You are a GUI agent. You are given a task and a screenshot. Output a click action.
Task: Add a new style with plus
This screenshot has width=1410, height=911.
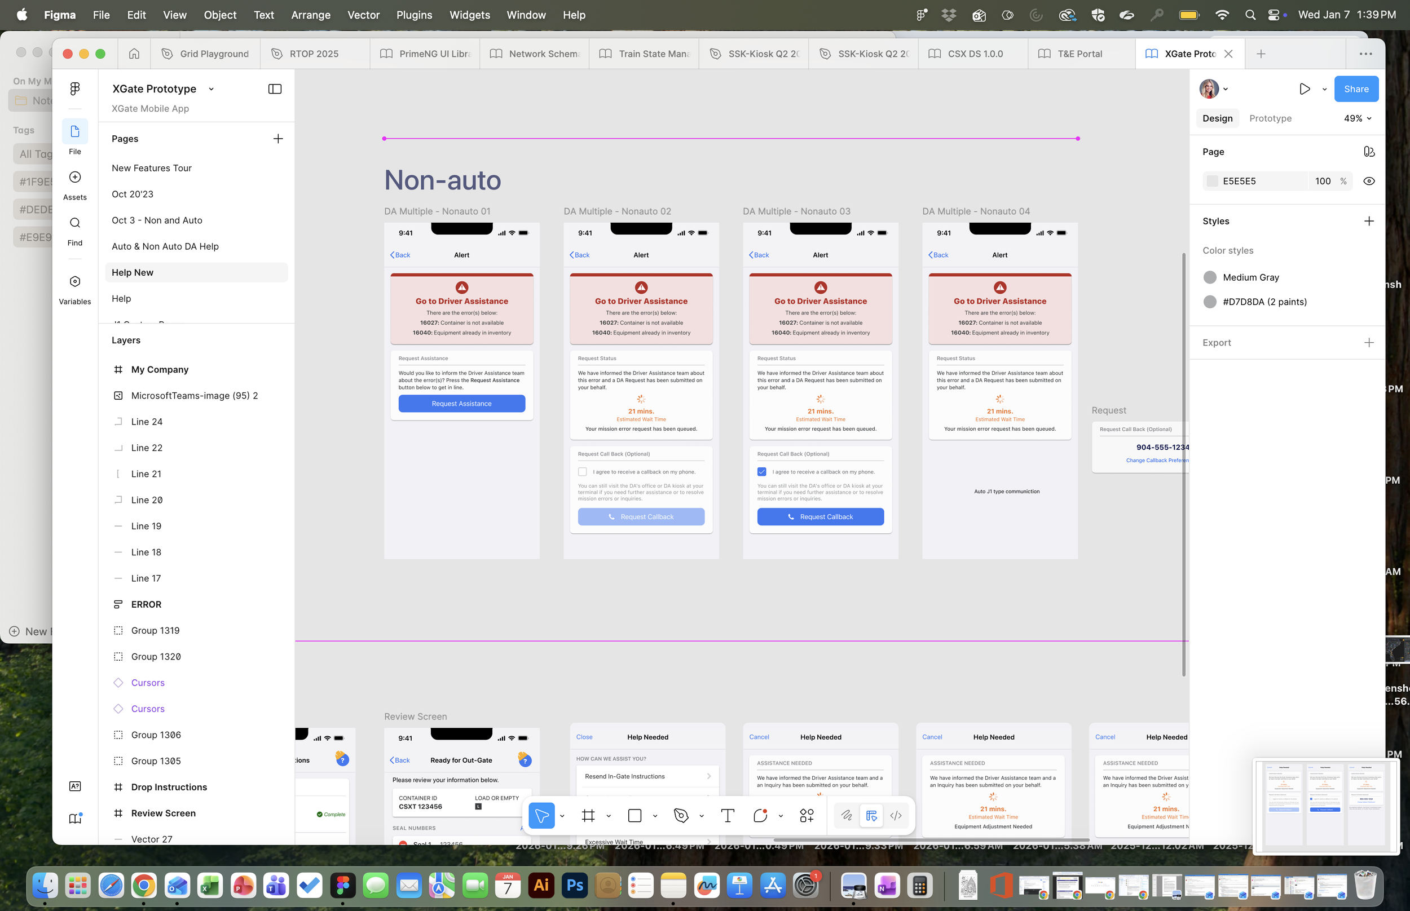pyautogui.click(x=1369, y=221)
